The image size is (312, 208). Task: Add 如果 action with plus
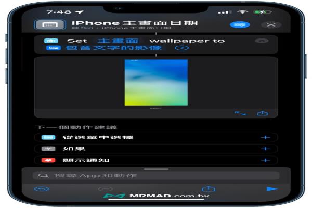point(265,149)
